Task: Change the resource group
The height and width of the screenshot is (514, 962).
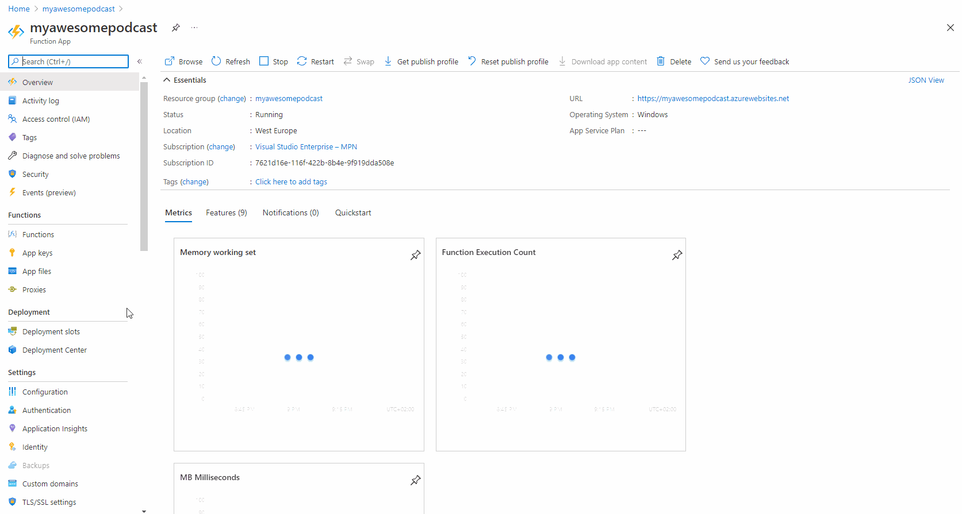Action: (232, 98)
